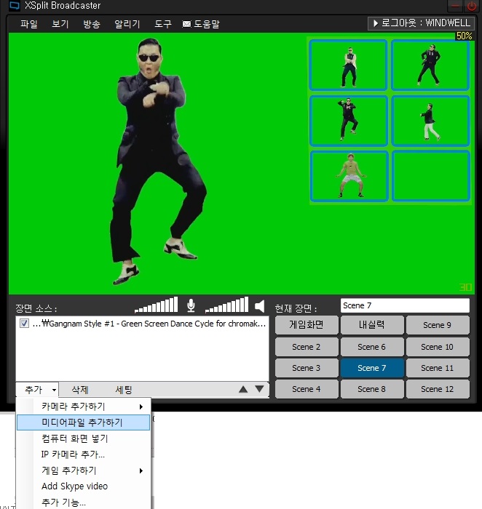Switch to Scene 12
Viewport: 482px width, 509px height.
438,389
